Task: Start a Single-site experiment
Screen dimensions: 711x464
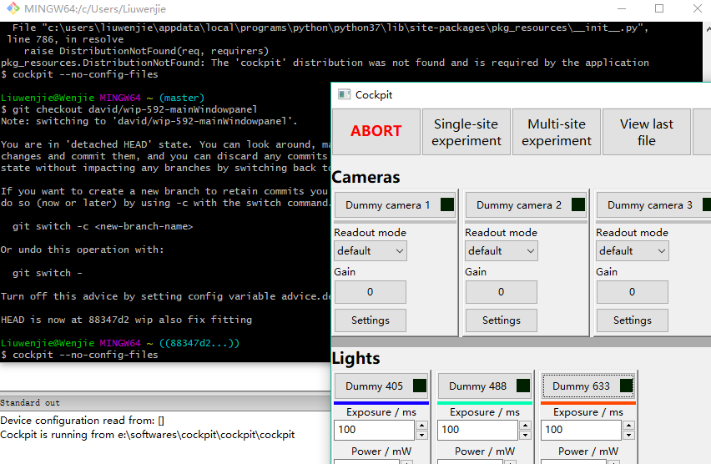Action: 466,132
